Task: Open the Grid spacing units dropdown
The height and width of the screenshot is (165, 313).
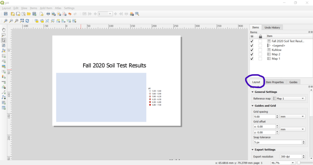Action: [x=293, y=117]
